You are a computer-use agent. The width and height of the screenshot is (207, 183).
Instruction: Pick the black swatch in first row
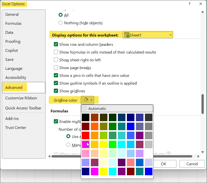click(86, 117)
